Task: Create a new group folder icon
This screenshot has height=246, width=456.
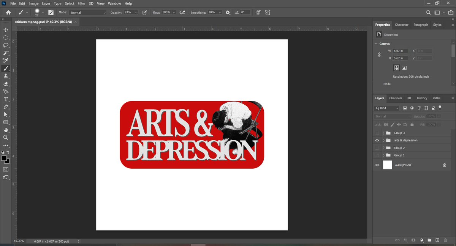Action: tap(429, 240)
